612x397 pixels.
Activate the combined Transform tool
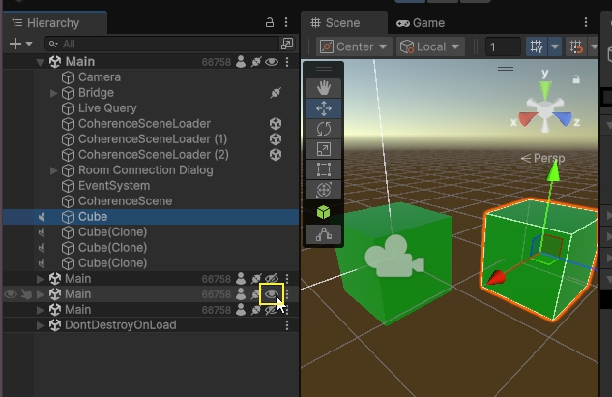pos(323,190)
